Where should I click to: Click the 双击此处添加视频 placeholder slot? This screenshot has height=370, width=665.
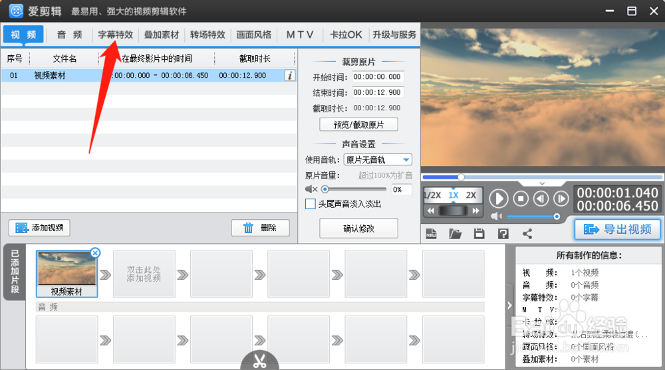(144, 274)
